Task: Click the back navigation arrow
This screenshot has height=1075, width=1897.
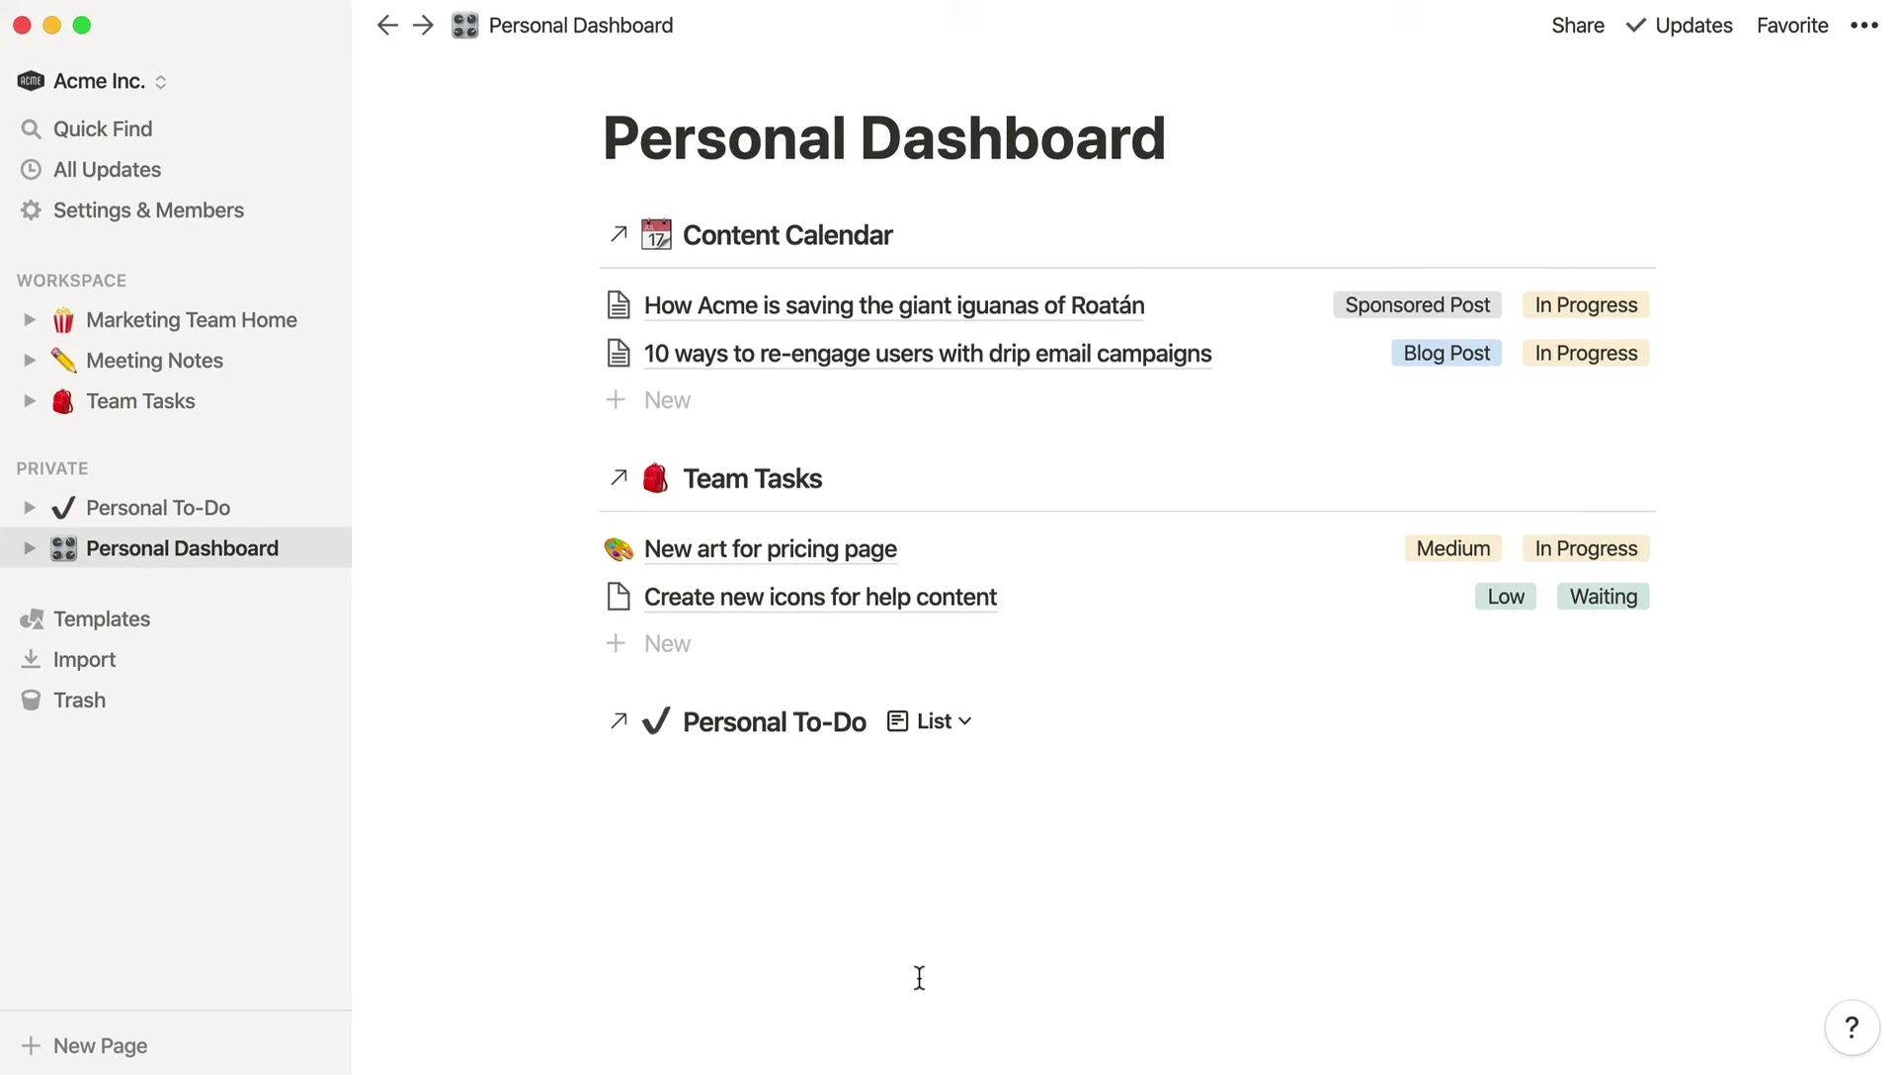Action: click(x=386, y=26)
